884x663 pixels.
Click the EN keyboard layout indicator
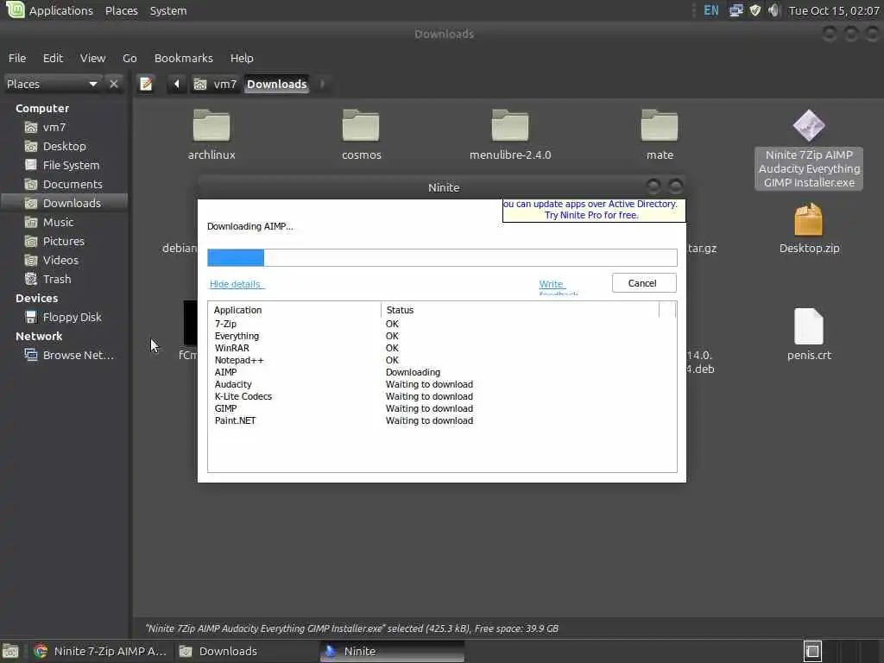click(711, 10)
